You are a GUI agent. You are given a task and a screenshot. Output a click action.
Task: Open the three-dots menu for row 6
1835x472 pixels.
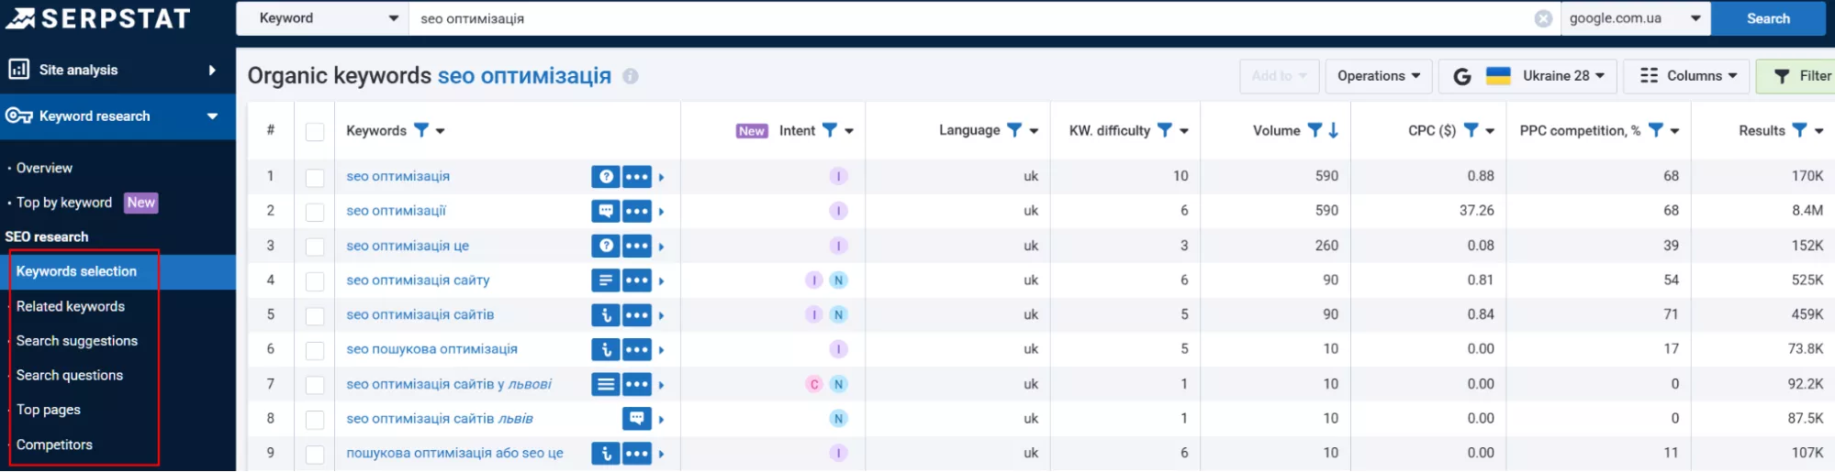pyautogui.click(x=637, y=349)
